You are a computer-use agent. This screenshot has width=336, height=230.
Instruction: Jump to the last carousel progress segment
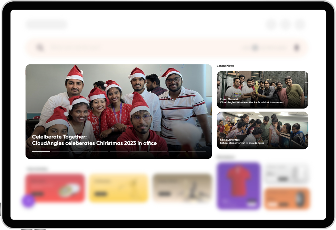pos(197,151)
